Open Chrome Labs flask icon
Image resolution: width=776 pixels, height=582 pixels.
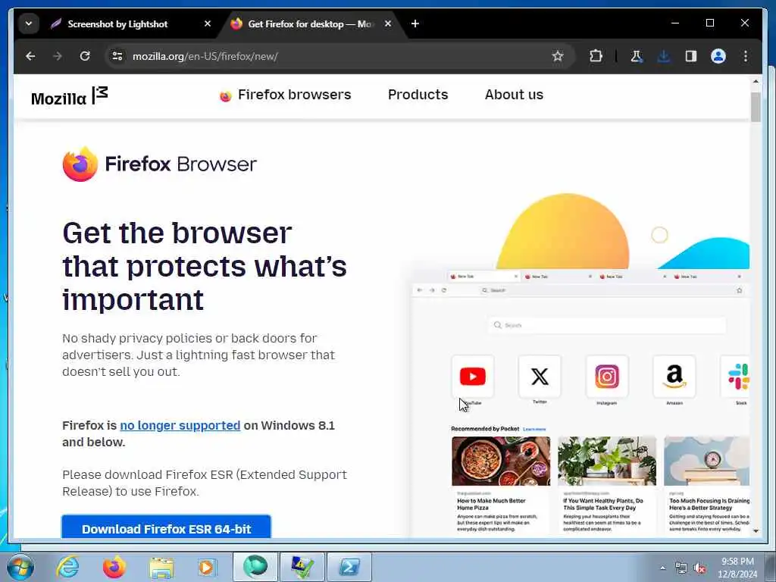click(x=637, y=56)
